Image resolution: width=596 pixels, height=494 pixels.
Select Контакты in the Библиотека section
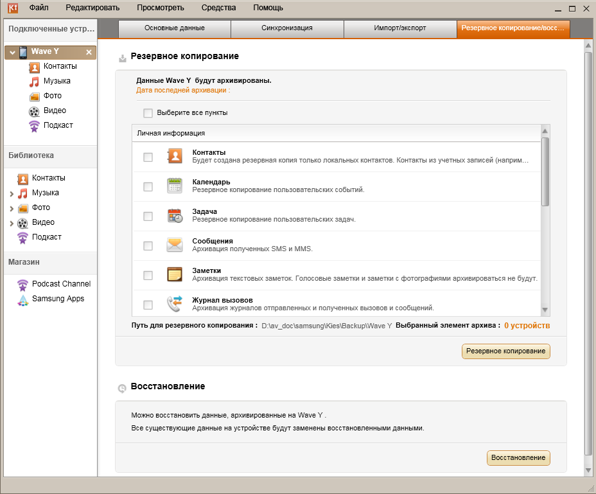point(48,178)
